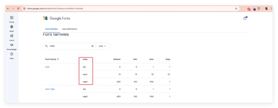
Task: Bookmark this page with the star icon
Action: pos(236,9)
